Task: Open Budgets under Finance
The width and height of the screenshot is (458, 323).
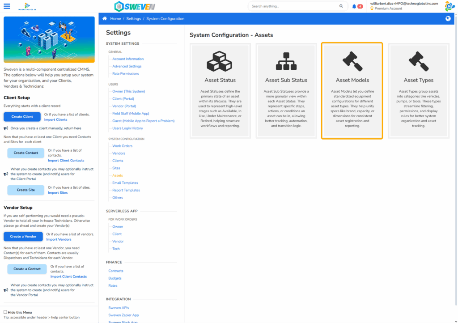Action: [115, 278]
